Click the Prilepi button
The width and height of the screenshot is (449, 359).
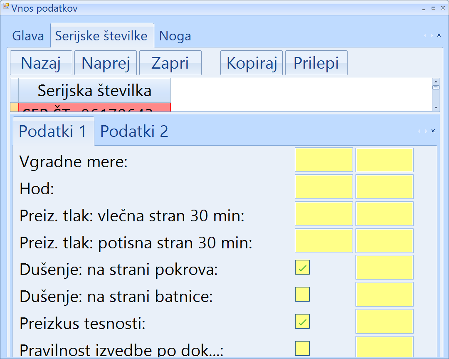(x=316, y=63)
